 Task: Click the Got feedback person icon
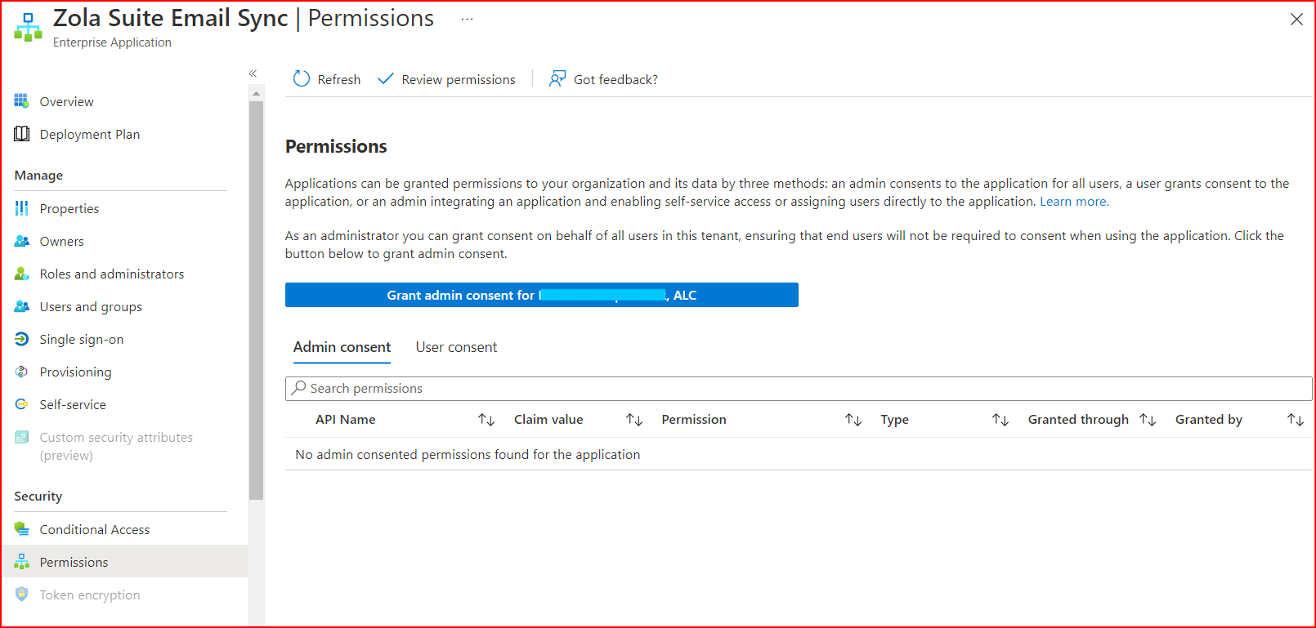coord(557,79)
